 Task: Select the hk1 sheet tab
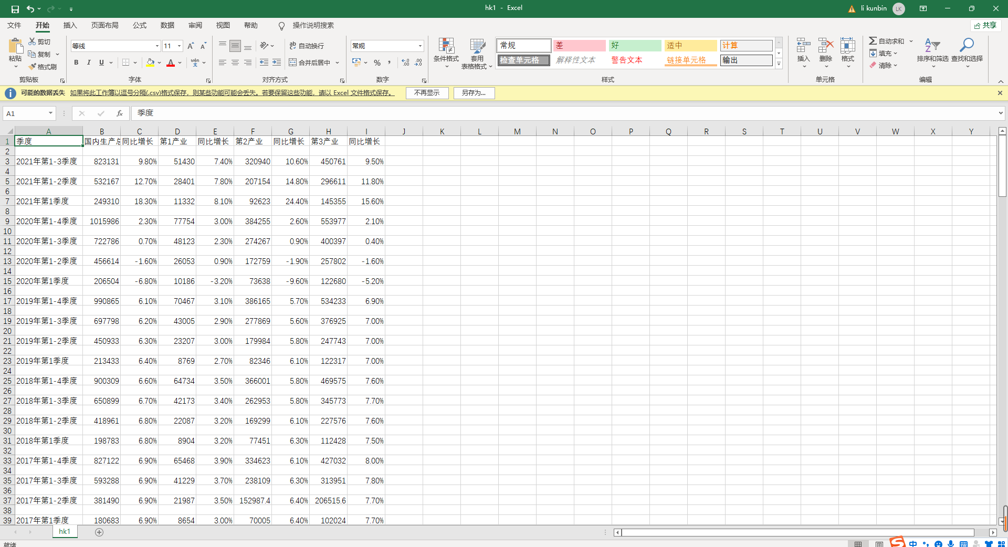pos(65,532)
